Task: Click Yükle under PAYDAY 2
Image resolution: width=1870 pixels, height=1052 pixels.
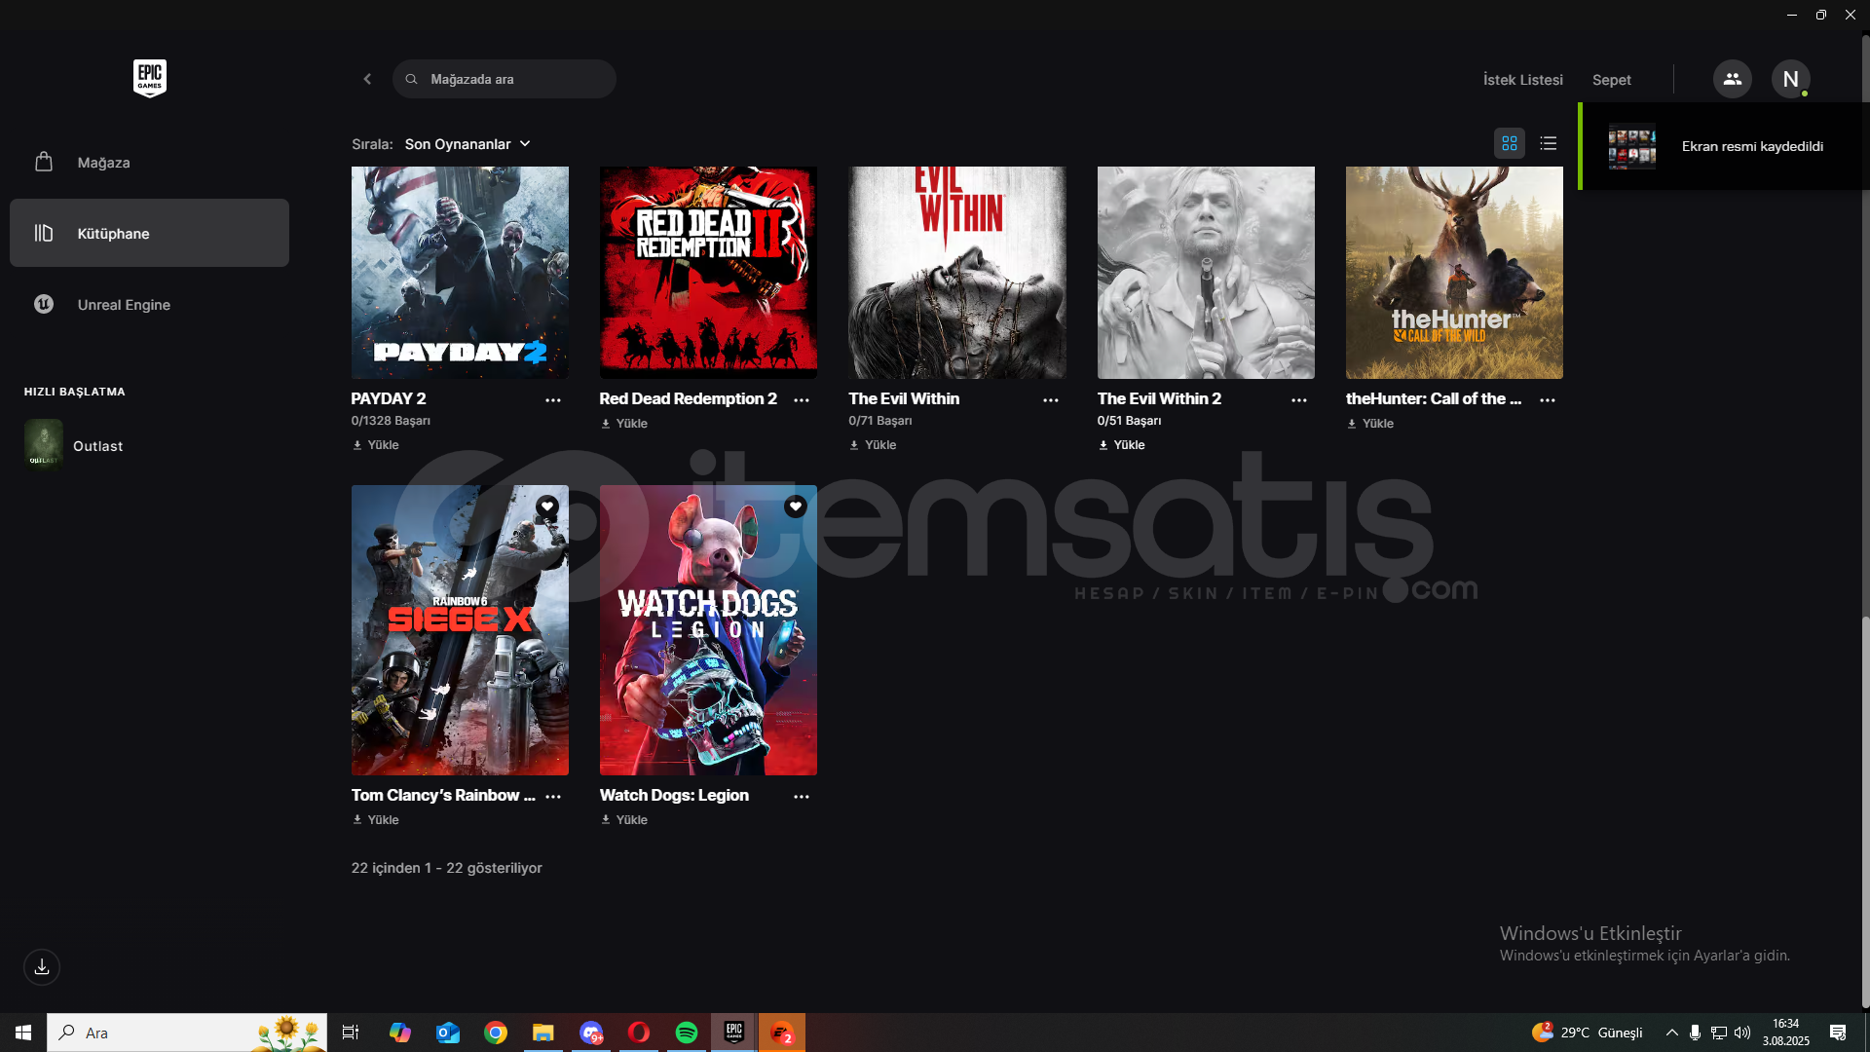Action: click(x=376, y=445)
